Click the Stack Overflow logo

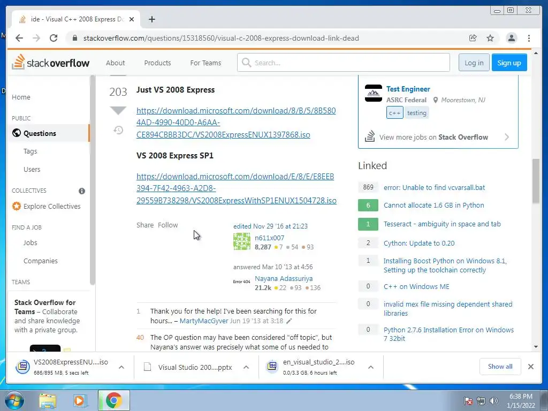(51, 62)
